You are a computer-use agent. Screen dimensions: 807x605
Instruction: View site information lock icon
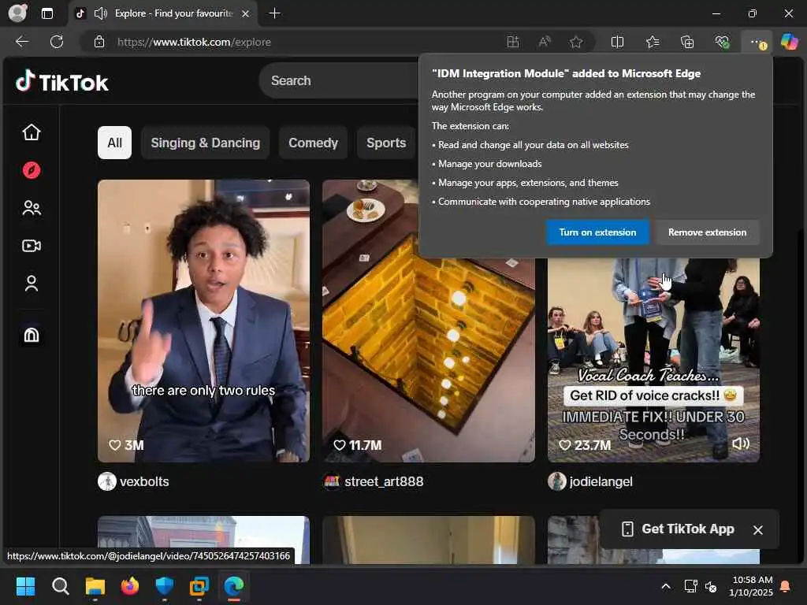[99, 42]
